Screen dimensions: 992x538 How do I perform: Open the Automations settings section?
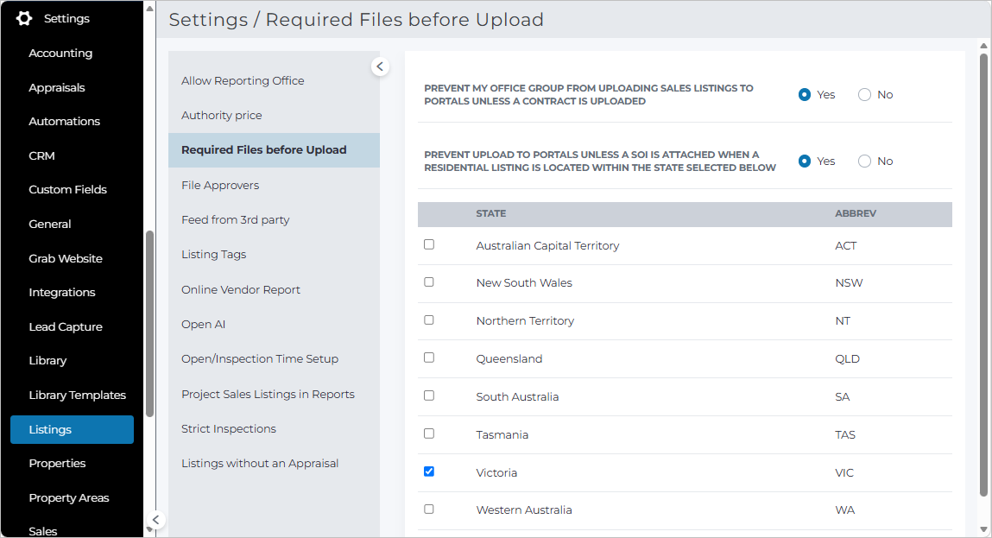(x=64, y=121)
